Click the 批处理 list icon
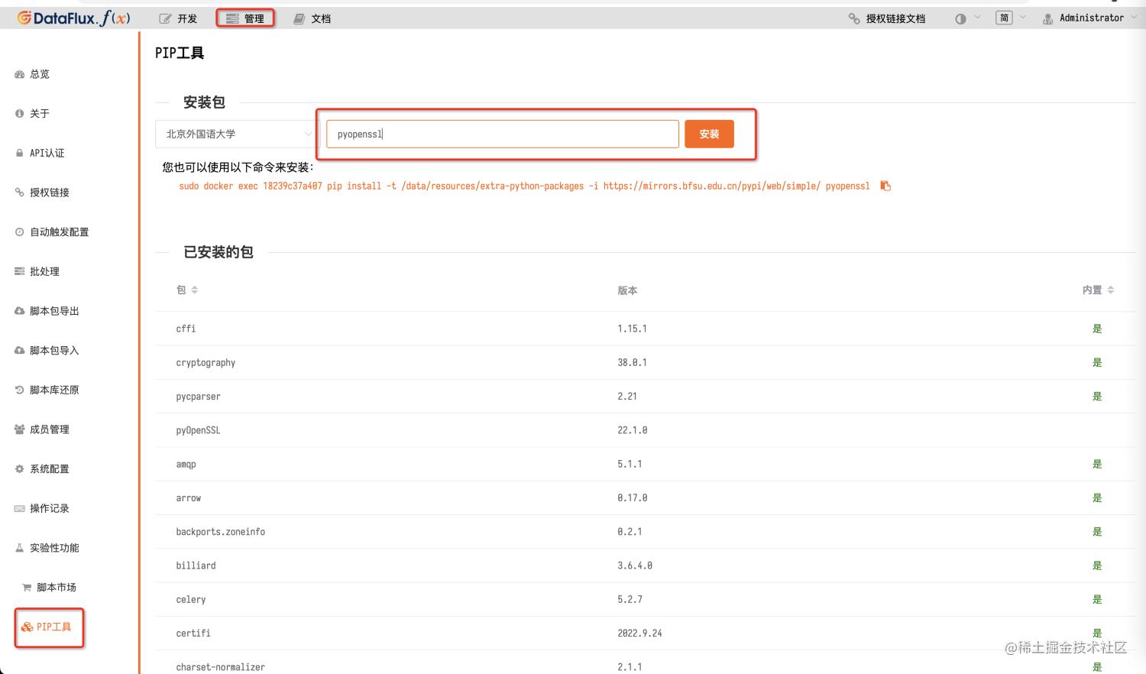This screenshot has height=674, width=1146. tap(20, 271)
